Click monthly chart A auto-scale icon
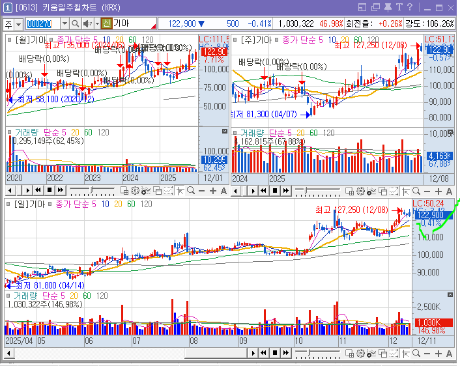This screenshot has height=366, width=460. click(223, 191)
